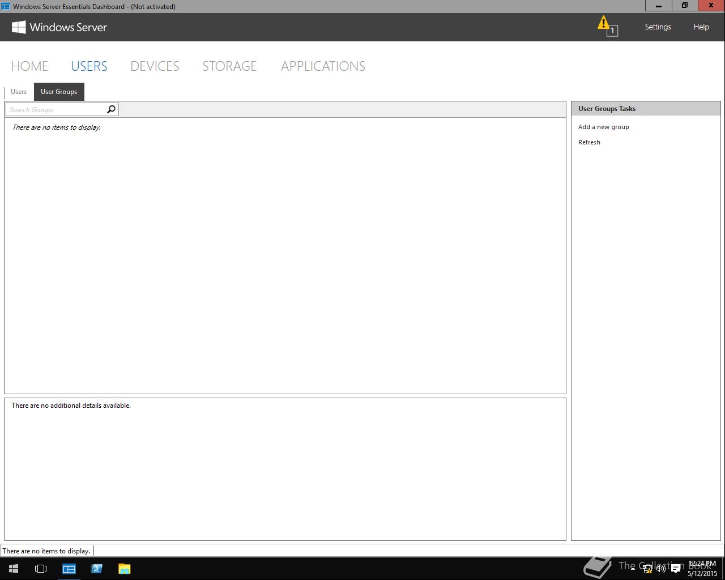
Task: Go to the HOME section
Action: click(29, 66)
